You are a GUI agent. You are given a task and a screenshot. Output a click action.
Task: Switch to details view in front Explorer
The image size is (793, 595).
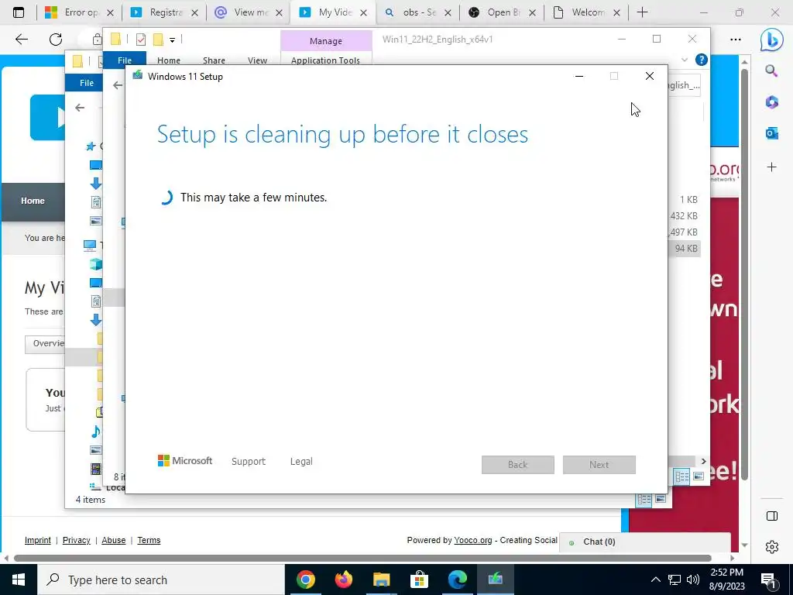point(681,476)
